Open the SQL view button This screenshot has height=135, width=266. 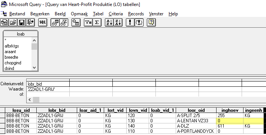point(43,22)
